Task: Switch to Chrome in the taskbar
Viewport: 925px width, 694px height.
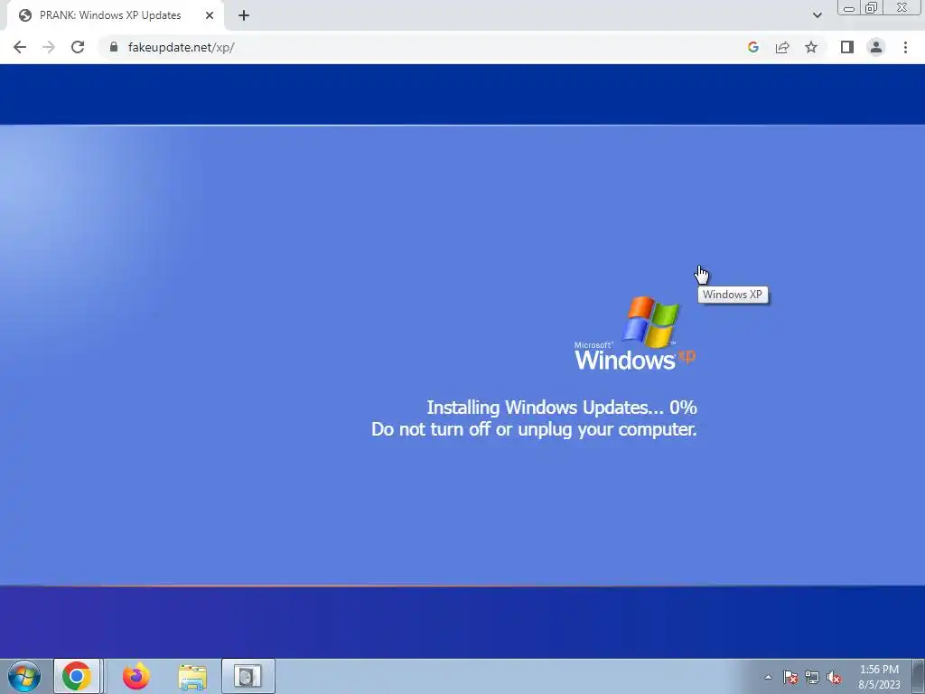Action: tap(78, 676)
